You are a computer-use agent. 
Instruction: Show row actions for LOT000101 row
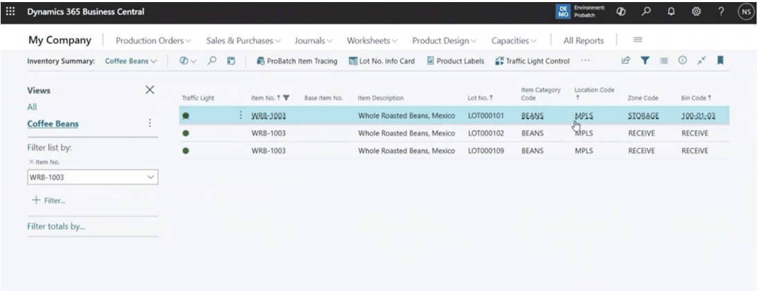[241, 115]
